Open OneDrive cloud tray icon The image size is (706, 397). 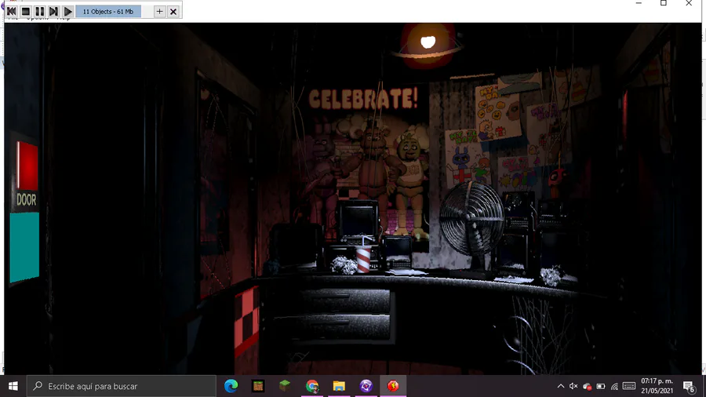587,386
